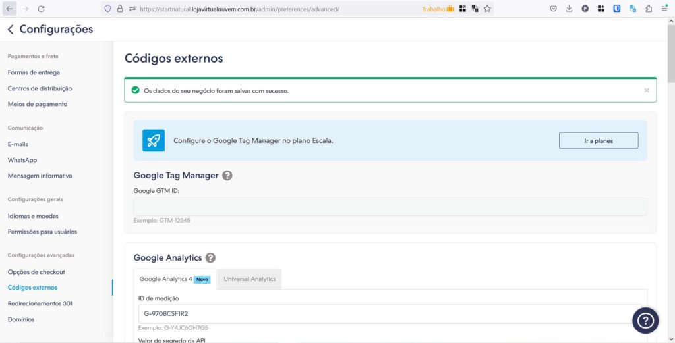Open the extensions puzzle-piece icon
This screenshot has width=675, height=343.
coord(649,9)
